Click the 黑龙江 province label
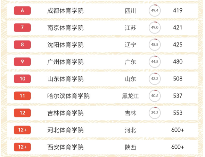Viewport: 205px width, 157px height. point(130,96)
